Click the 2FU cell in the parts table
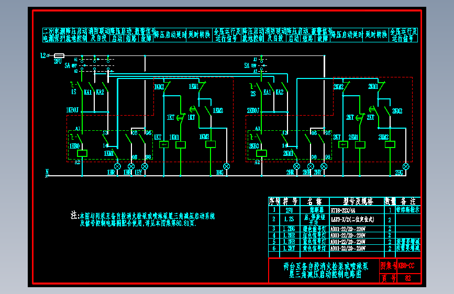Image resolution: width=454 pixels, height=294 pixels. tap(290, 210)
